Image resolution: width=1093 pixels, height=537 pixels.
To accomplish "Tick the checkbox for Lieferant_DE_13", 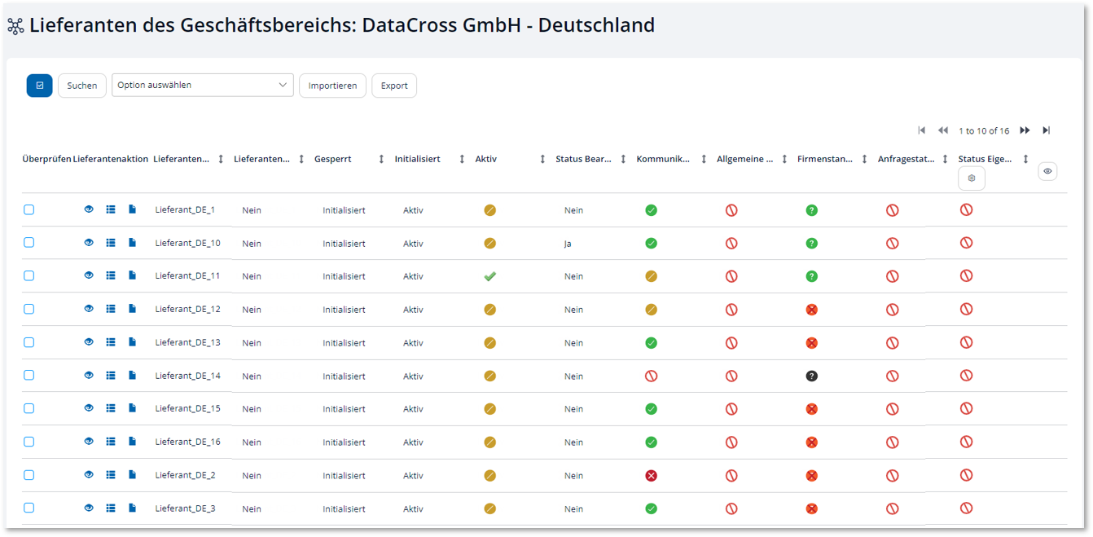I will click(x=29, y=342).
